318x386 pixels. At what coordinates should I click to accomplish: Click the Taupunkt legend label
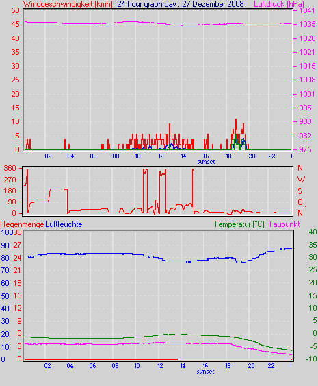pyautogui.click(x=284, y=224)
